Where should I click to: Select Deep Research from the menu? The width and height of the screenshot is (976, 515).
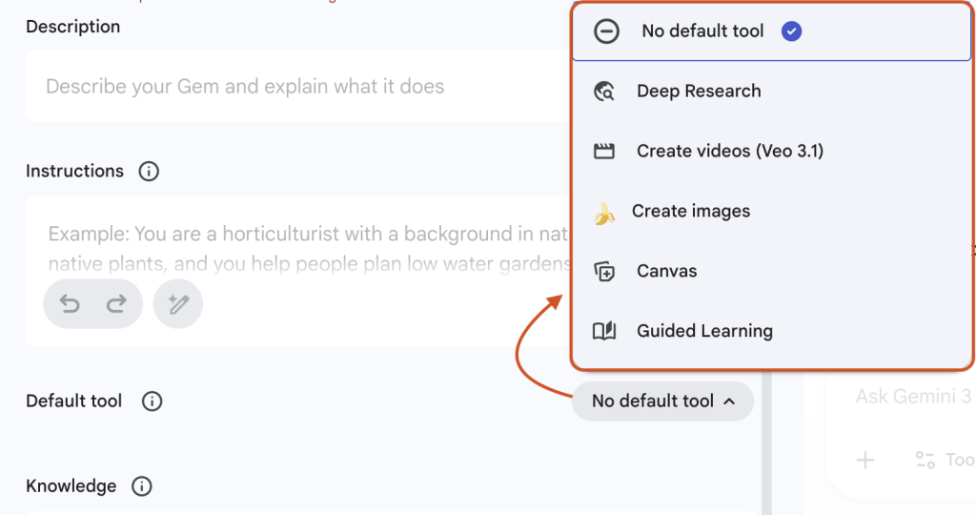[x=699, y=92]
